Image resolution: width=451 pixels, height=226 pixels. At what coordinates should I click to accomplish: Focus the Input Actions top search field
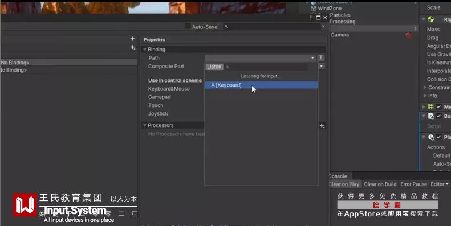pyautogui.click(x=272, y=26)
